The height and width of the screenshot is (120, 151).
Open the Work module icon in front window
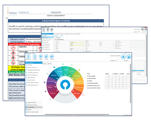(41, 57)
